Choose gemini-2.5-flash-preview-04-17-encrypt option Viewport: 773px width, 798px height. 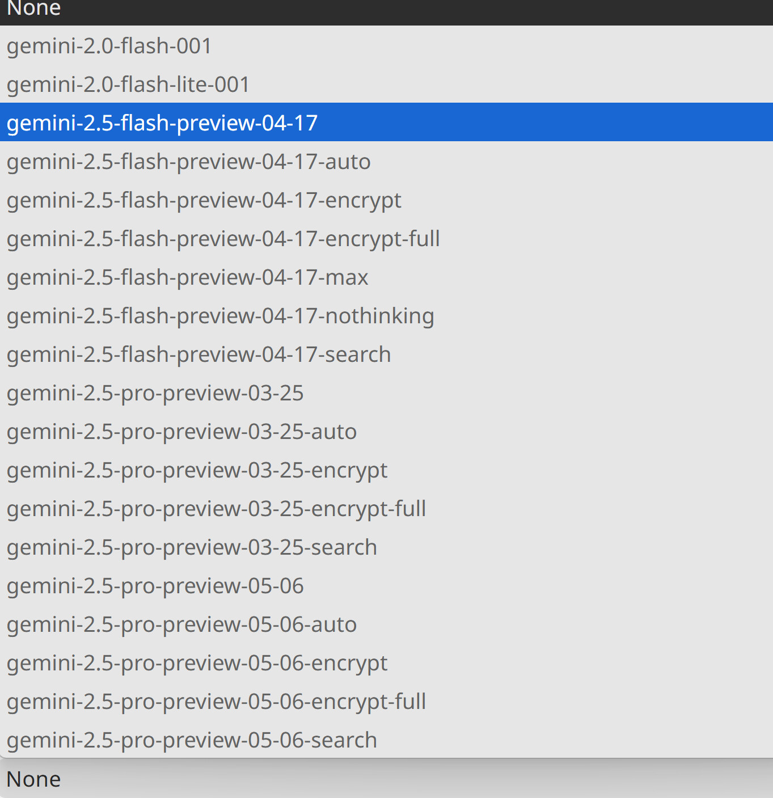(x=204, y=200)
